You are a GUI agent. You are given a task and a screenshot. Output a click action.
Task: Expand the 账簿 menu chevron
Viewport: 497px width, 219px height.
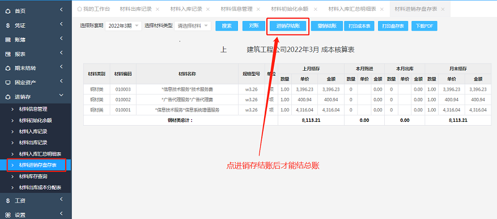point(61,38)
